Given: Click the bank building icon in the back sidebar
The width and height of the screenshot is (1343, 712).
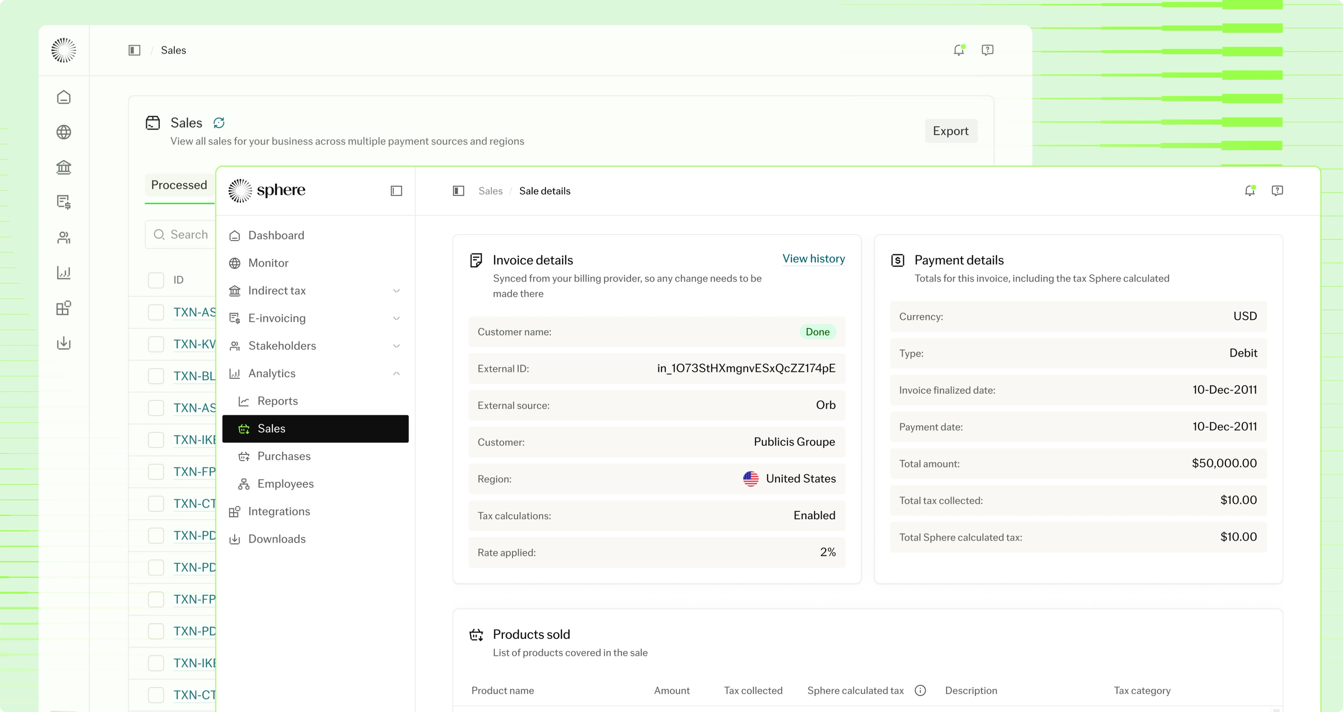Looking at the screenshot, I should point(64,167).
